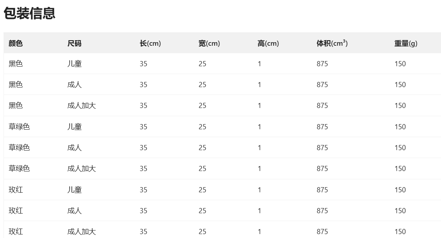This screenshot has width=441, height=238.
Task: Select 成人加大 size cell for 草绿色
Action: point(82,169)
